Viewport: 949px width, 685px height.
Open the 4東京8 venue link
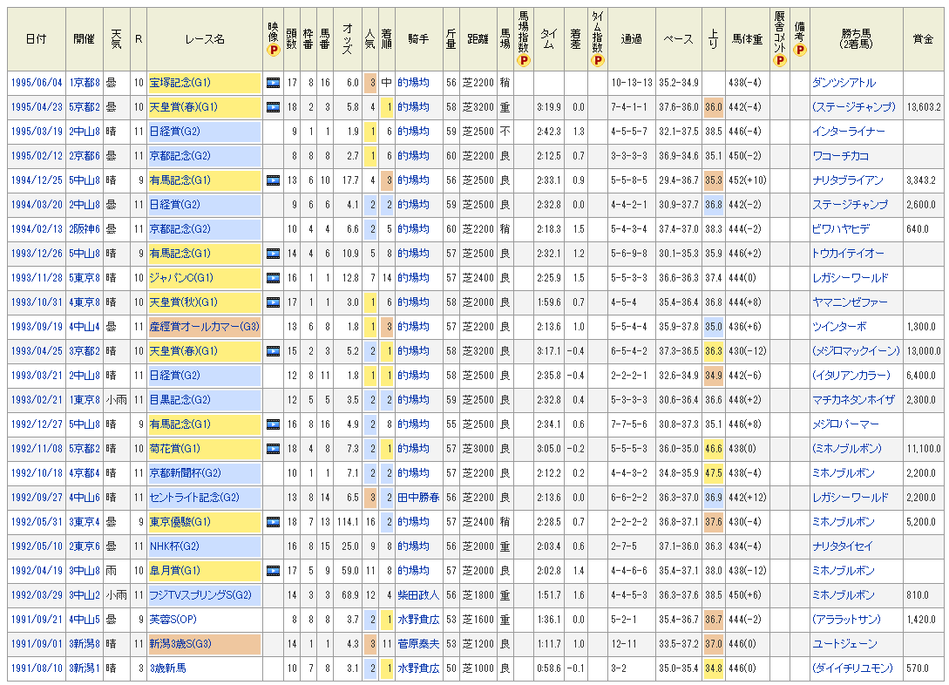[85, 302]
